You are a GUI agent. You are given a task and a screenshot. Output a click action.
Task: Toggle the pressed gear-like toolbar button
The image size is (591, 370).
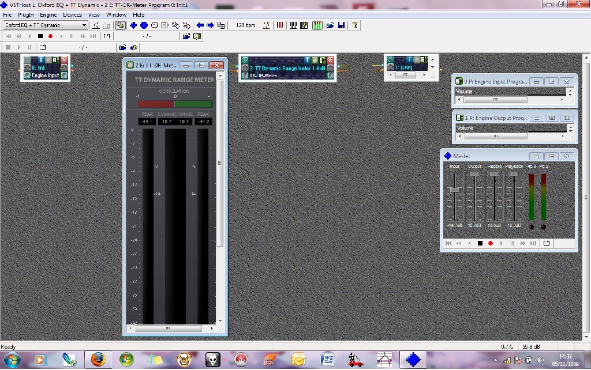[120, 25]
